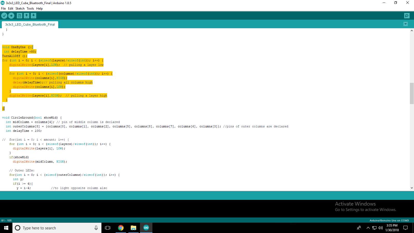Viewport: 414px width, 233px height.
Task: Click 'int y;' line
Action: 18,179
